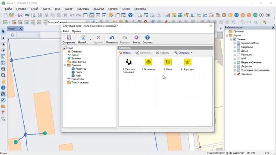Select Заливки in the layer structure tree

(76, 59)
